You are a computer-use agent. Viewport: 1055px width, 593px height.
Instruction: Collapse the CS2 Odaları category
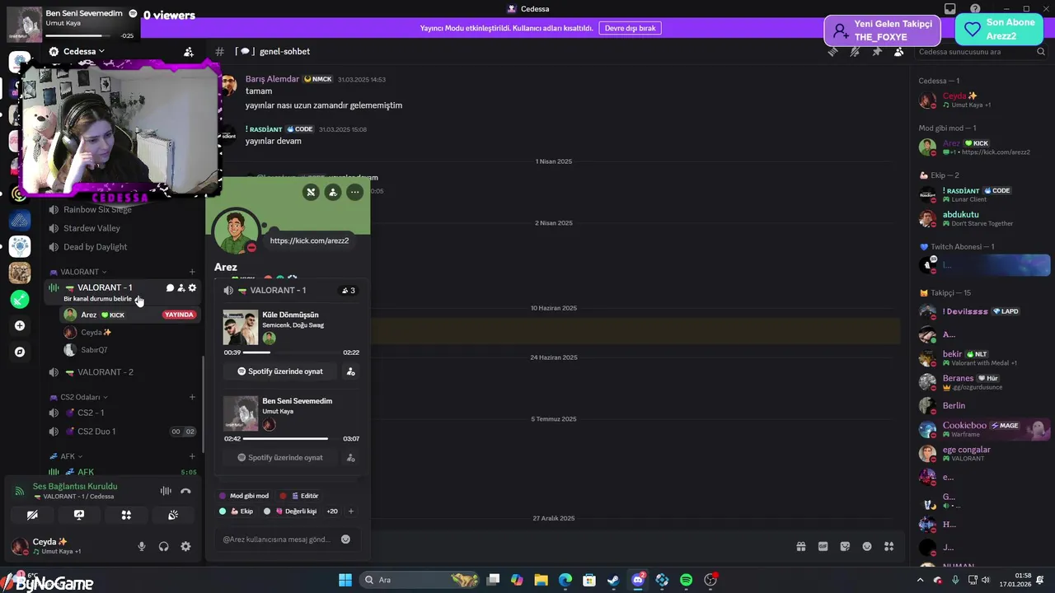click(x=77, y=397)
